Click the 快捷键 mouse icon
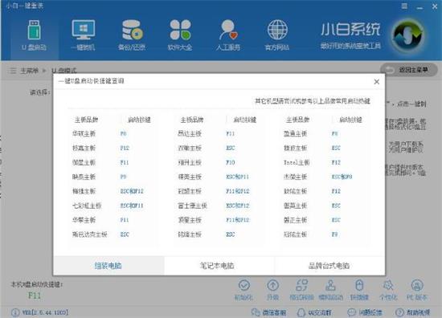The image size is (442, 318). [359, 286]
